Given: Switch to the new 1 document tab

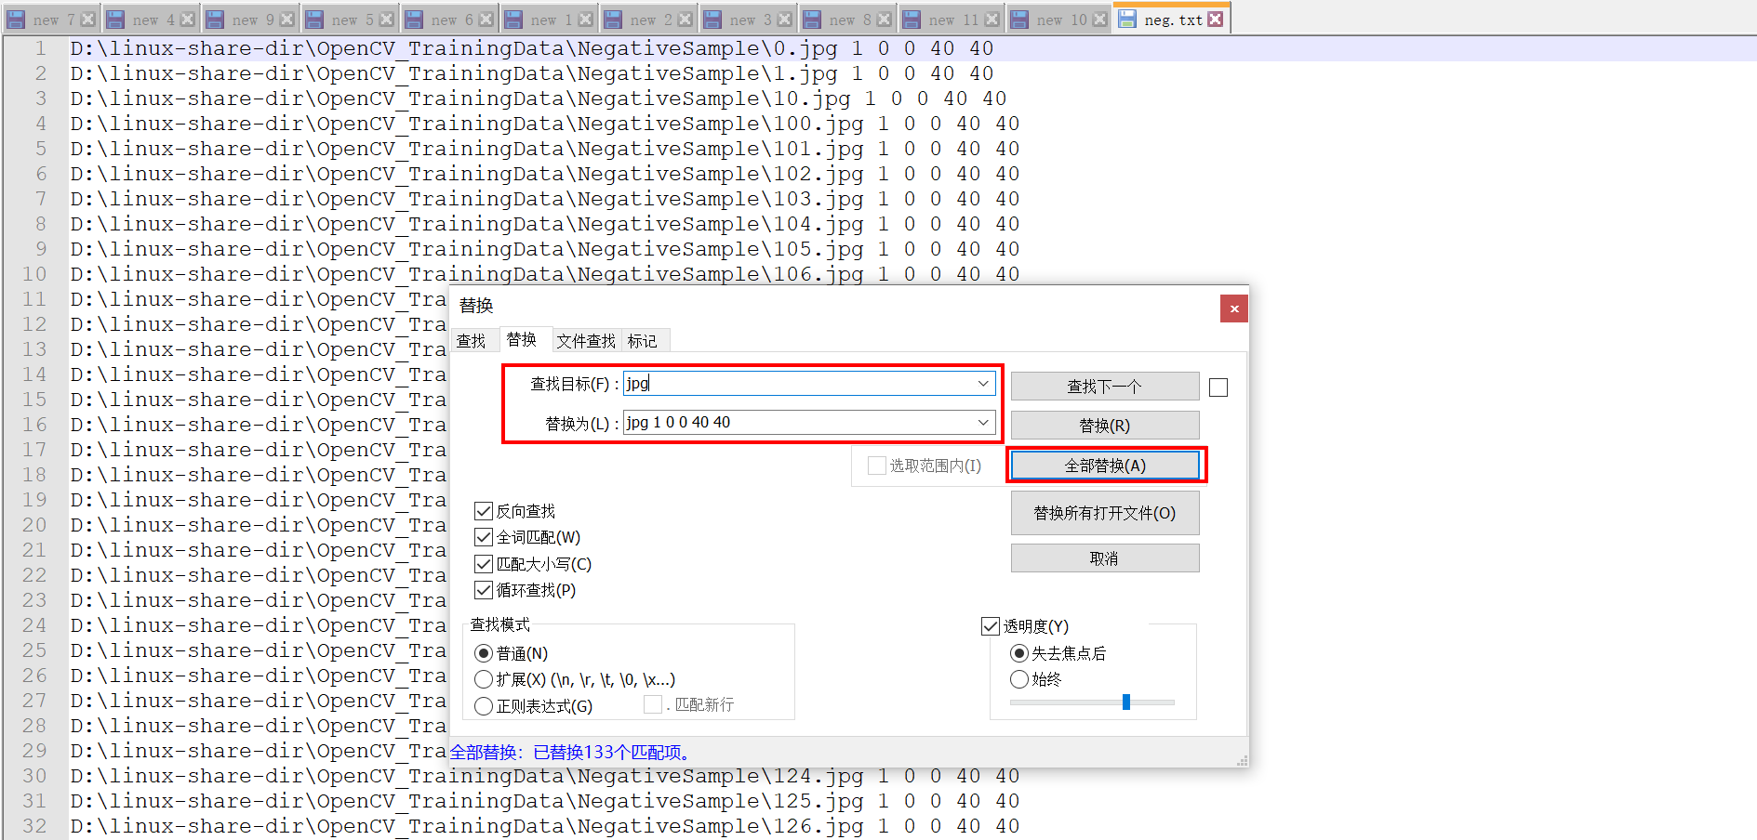Looking at the screenshot, I should (x=551, y=20).
